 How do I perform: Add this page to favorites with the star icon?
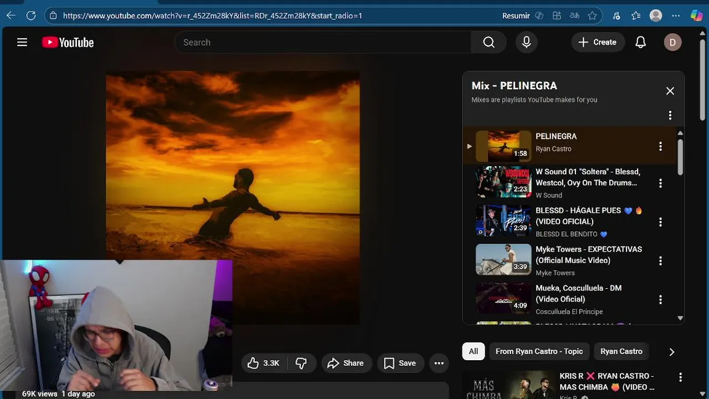pos(592,16)
